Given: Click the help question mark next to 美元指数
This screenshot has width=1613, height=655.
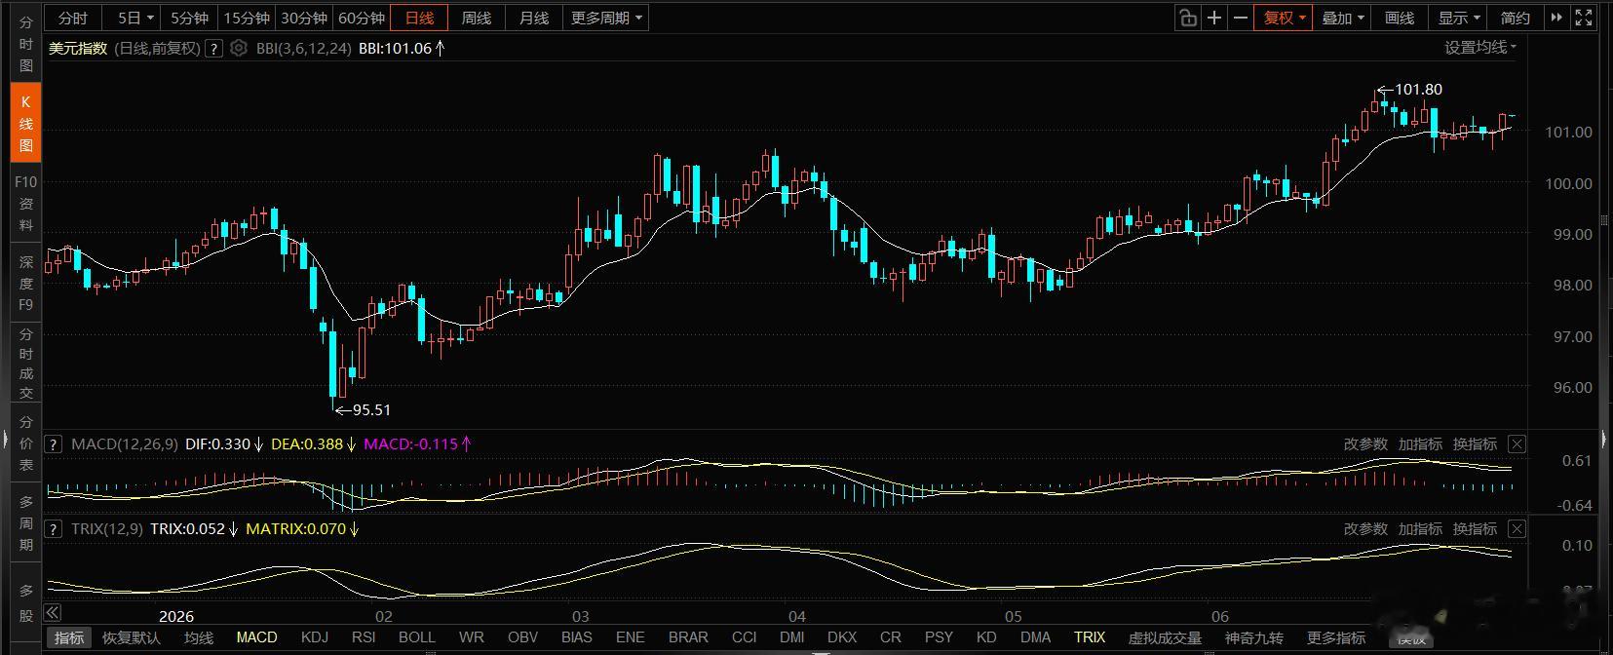Looking at the screenshot, I should (214, 48).
